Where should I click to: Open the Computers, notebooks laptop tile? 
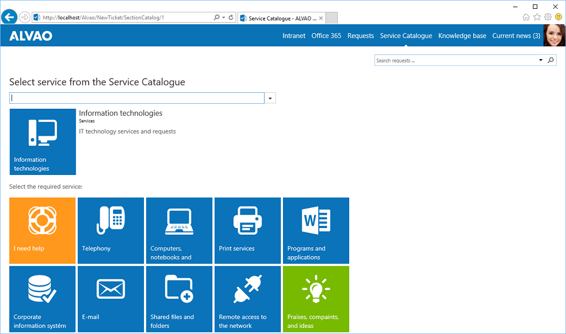(179, 230)
